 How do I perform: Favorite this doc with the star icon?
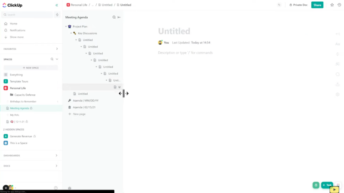(332, 5)
